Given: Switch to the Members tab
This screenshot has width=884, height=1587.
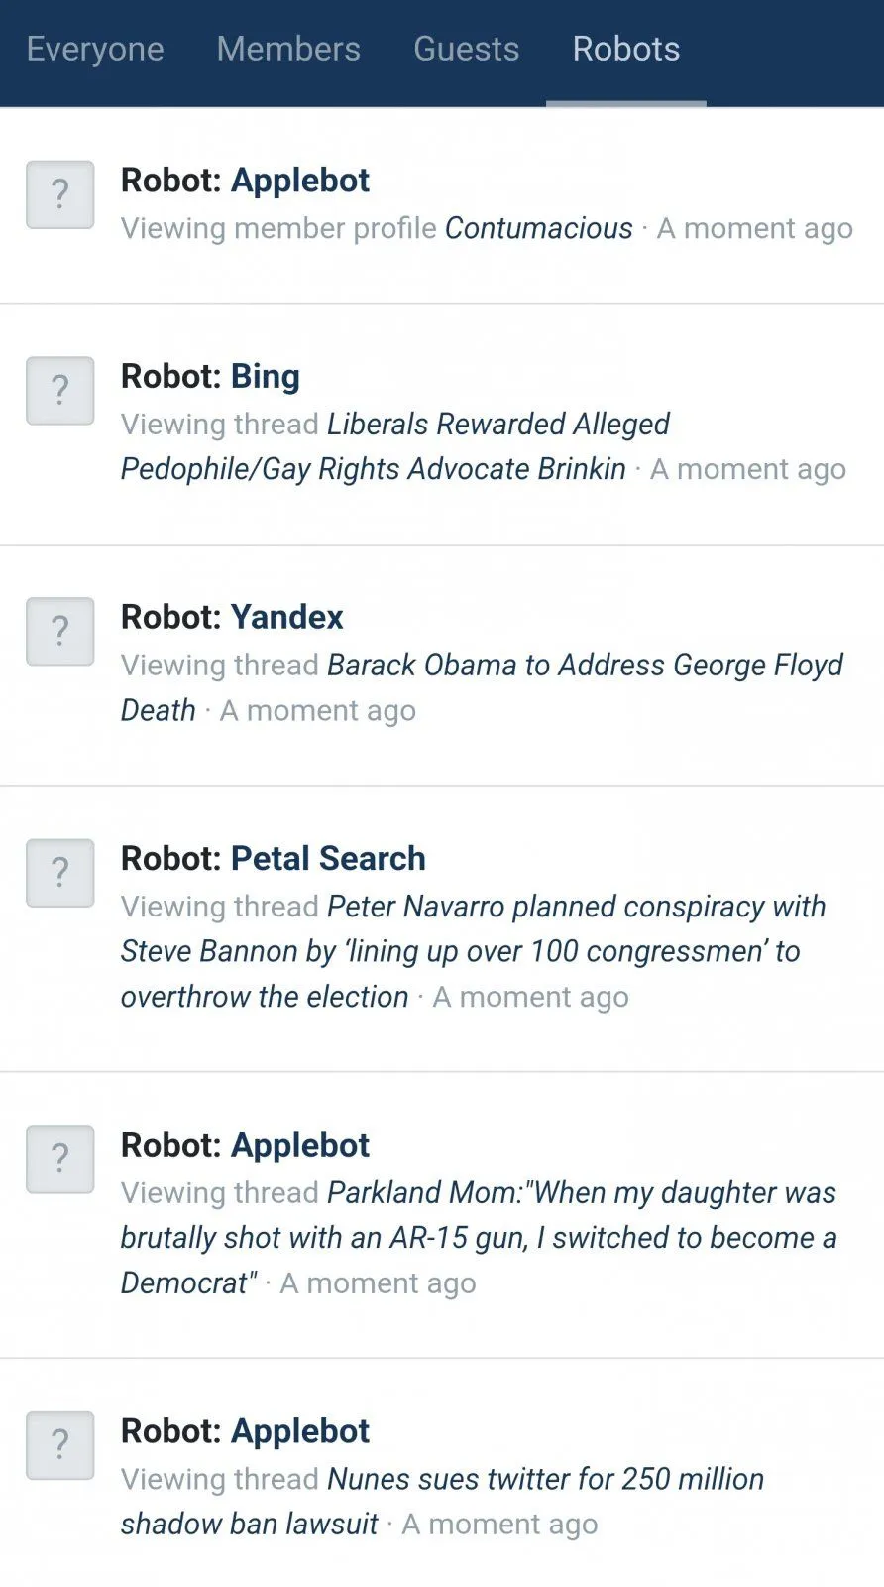Looking at the screenshot, I should 288,50.
